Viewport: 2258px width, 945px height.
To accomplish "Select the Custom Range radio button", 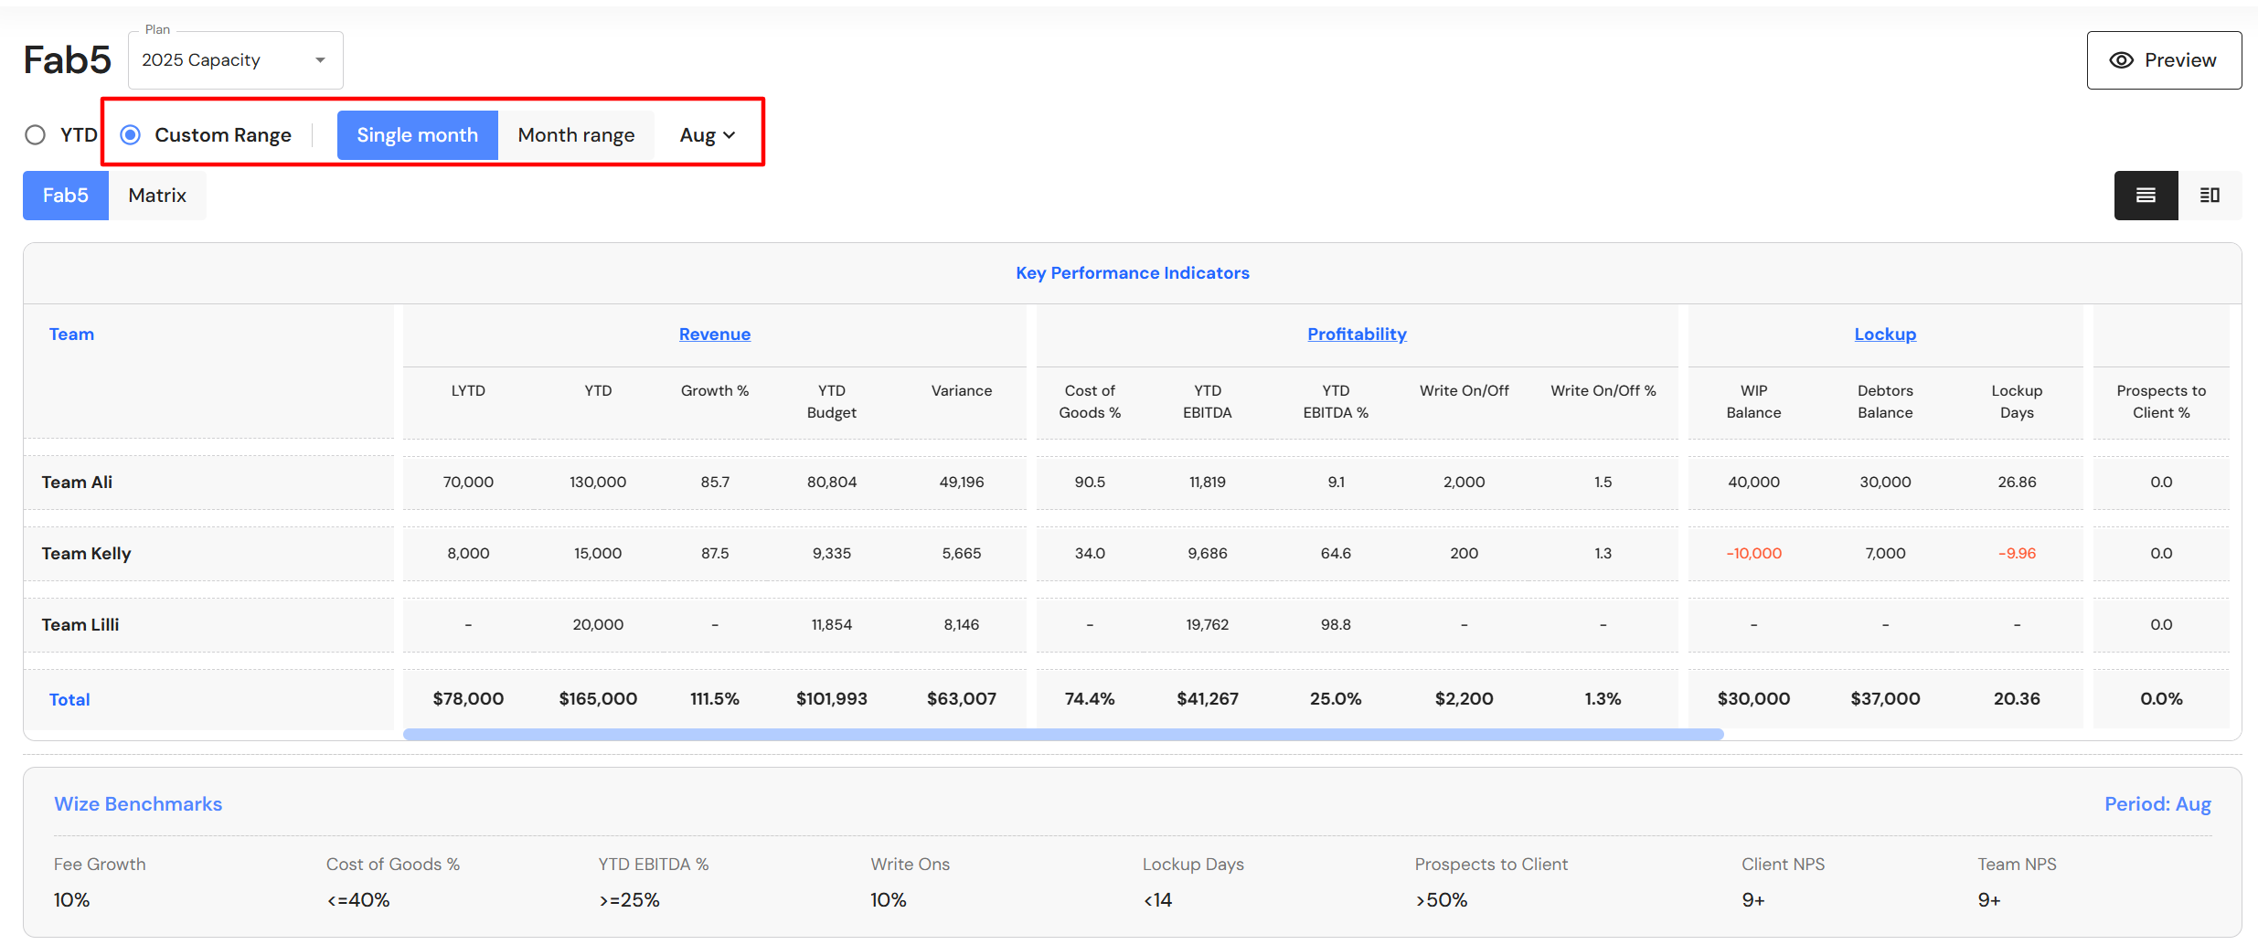I will 131,135.
